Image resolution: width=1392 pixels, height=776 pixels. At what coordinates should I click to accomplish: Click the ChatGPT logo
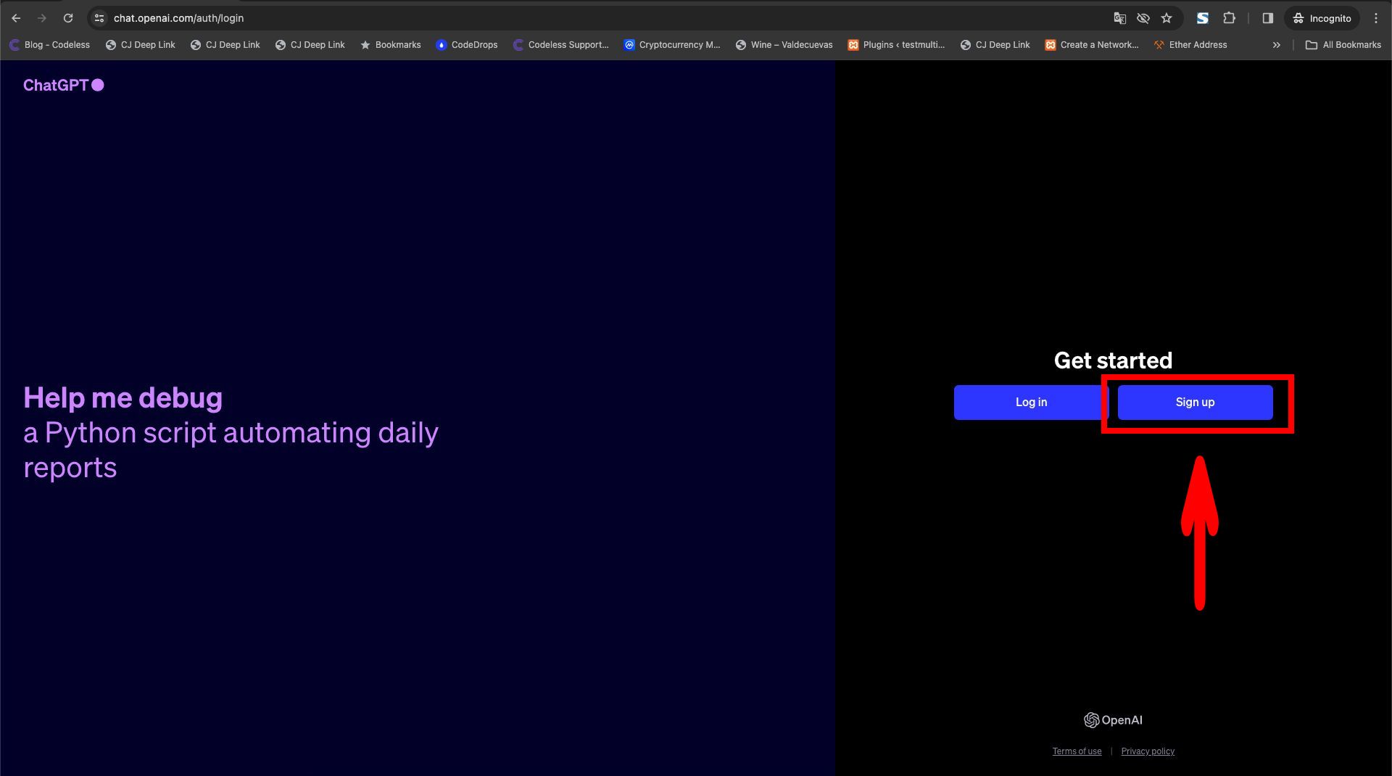tap(63, 85)
